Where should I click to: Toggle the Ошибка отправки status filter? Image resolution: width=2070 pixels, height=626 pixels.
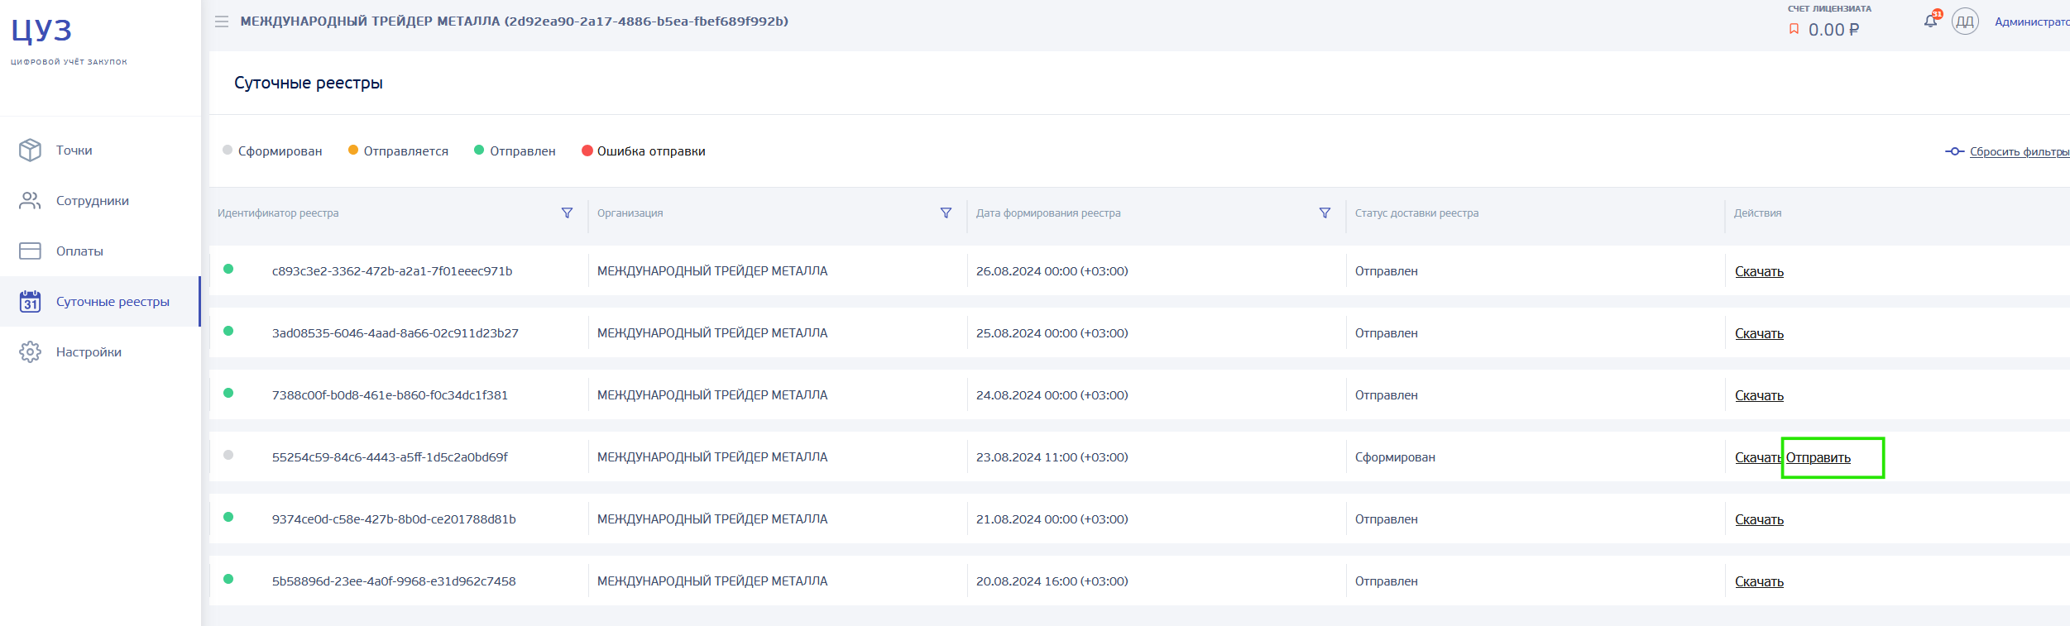pyautogui.click(x=644, y=151)
